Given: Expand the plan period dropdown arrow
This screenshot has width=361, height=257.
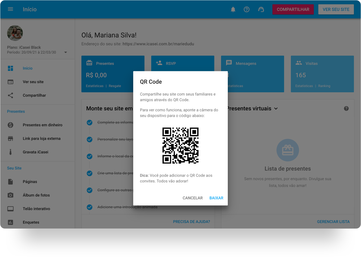Looking at the screenshot, I should 66,52.
